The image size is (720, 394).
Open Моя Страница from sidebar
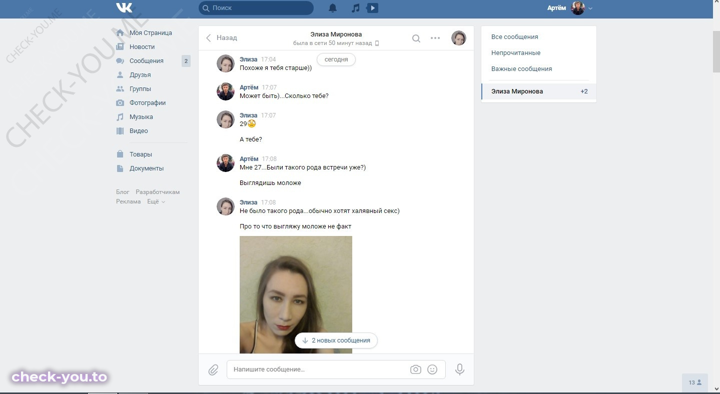pyautogui.click(x=151, y=33)
